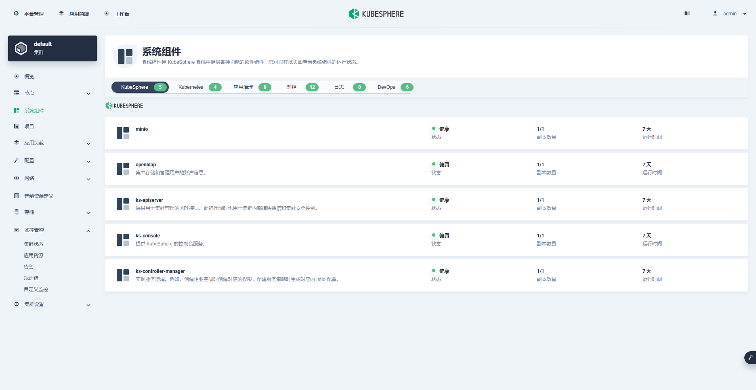Screen dimensions: 756x390
Task: Click the admin username text
Action: point(730,14)
